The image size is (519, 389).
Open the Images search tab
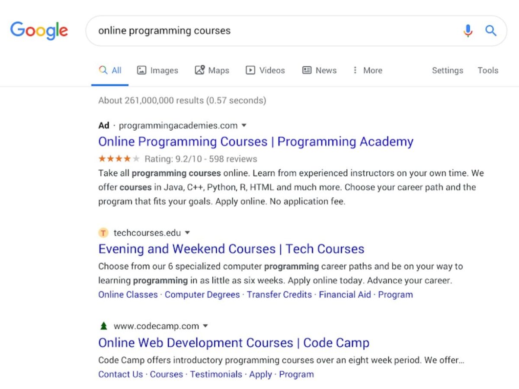coord(157,71)
